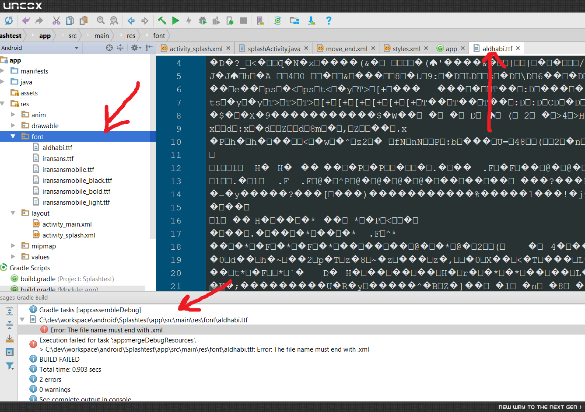585x412 pixels.
Task: Open the project panel gear settings
Action: [135, 48]
